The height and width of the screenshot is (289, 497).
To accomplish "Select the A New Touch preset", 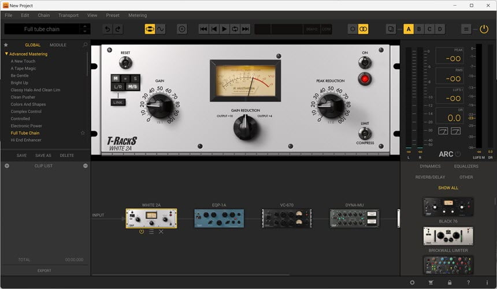I will [23, 61].
